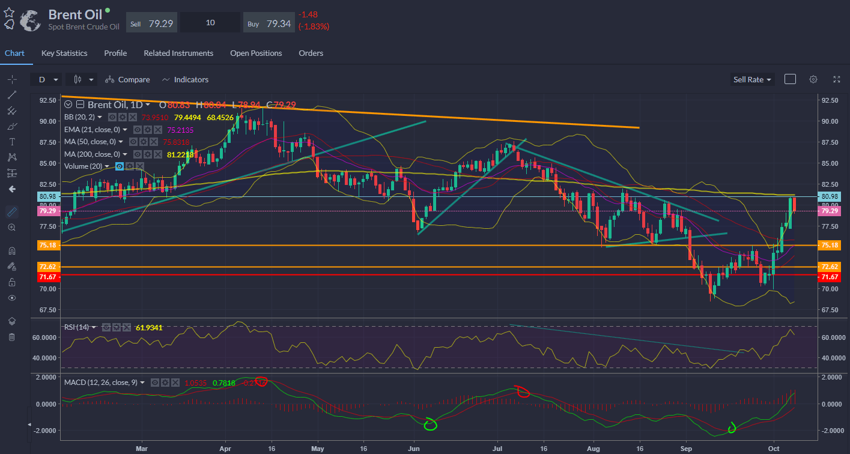
Task: Expand the Sell Rate dropdown
Action: (x=752, y=79)
